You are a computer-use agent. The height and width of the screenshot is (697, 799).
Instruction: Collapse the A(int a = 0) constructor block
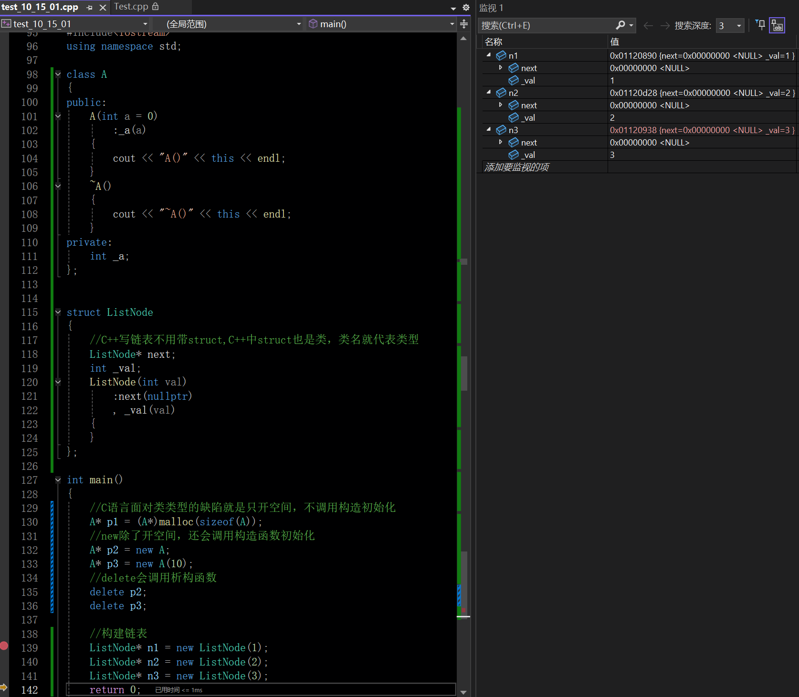(58, 116)
